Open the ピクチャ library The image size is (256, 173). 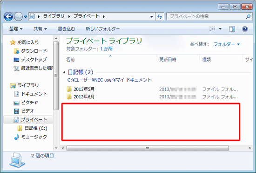click(29, 103)
